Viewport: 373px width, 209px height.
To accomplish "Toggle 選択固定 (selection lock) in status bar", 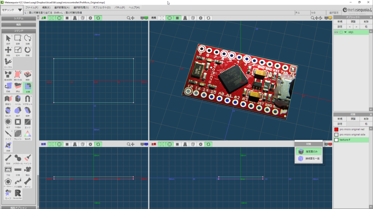I will coord(334,13).
